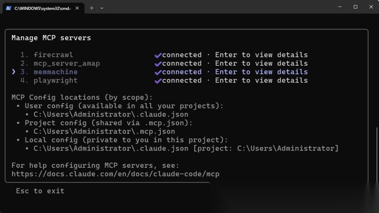Close the C:\WINDOWS\system32\cmd tab
Screen dimensions: 379x213
click(77, 8)
